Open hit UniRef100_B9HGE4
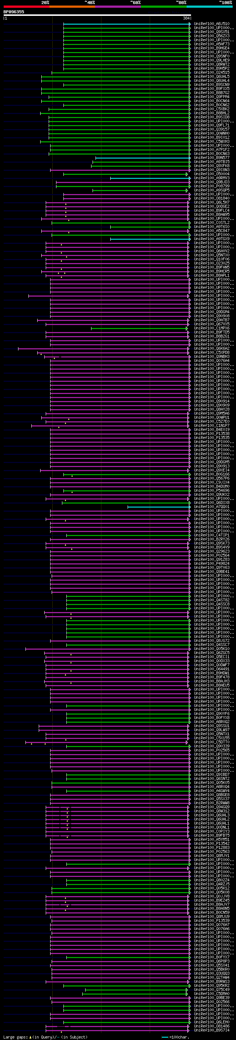 211,48
